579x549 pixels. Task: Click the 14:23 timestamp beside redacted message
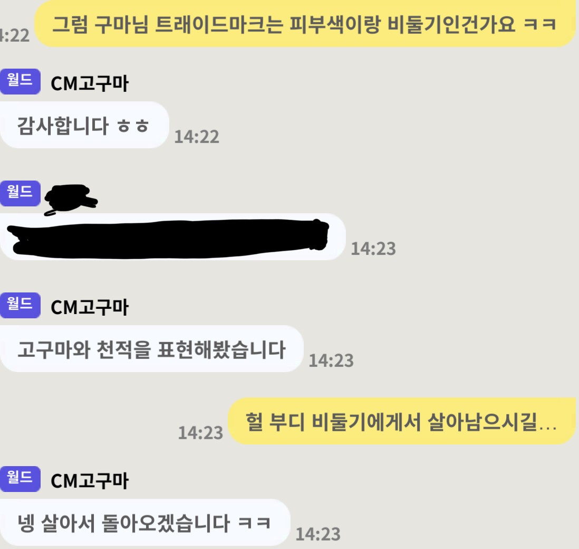pyautogui.click(x=373, y=249)
